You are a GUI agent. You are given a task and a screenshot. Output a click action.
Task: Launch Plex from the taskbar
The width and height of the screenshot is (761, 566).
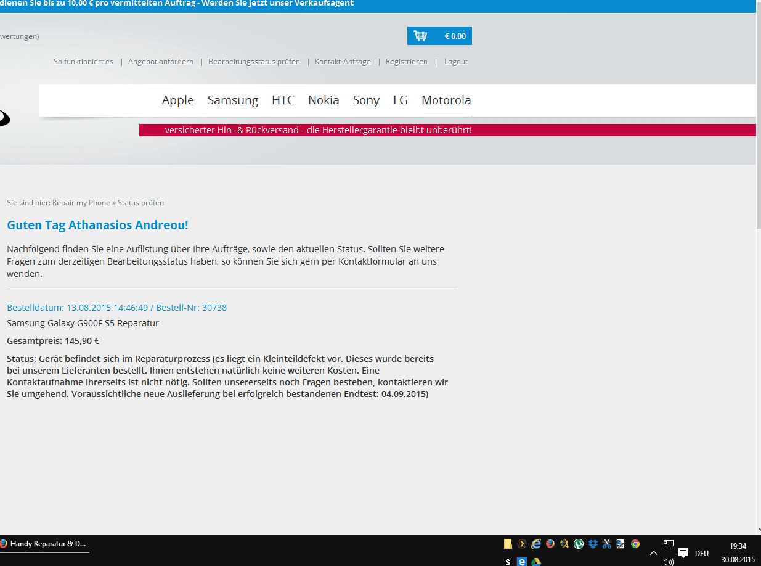522,544
